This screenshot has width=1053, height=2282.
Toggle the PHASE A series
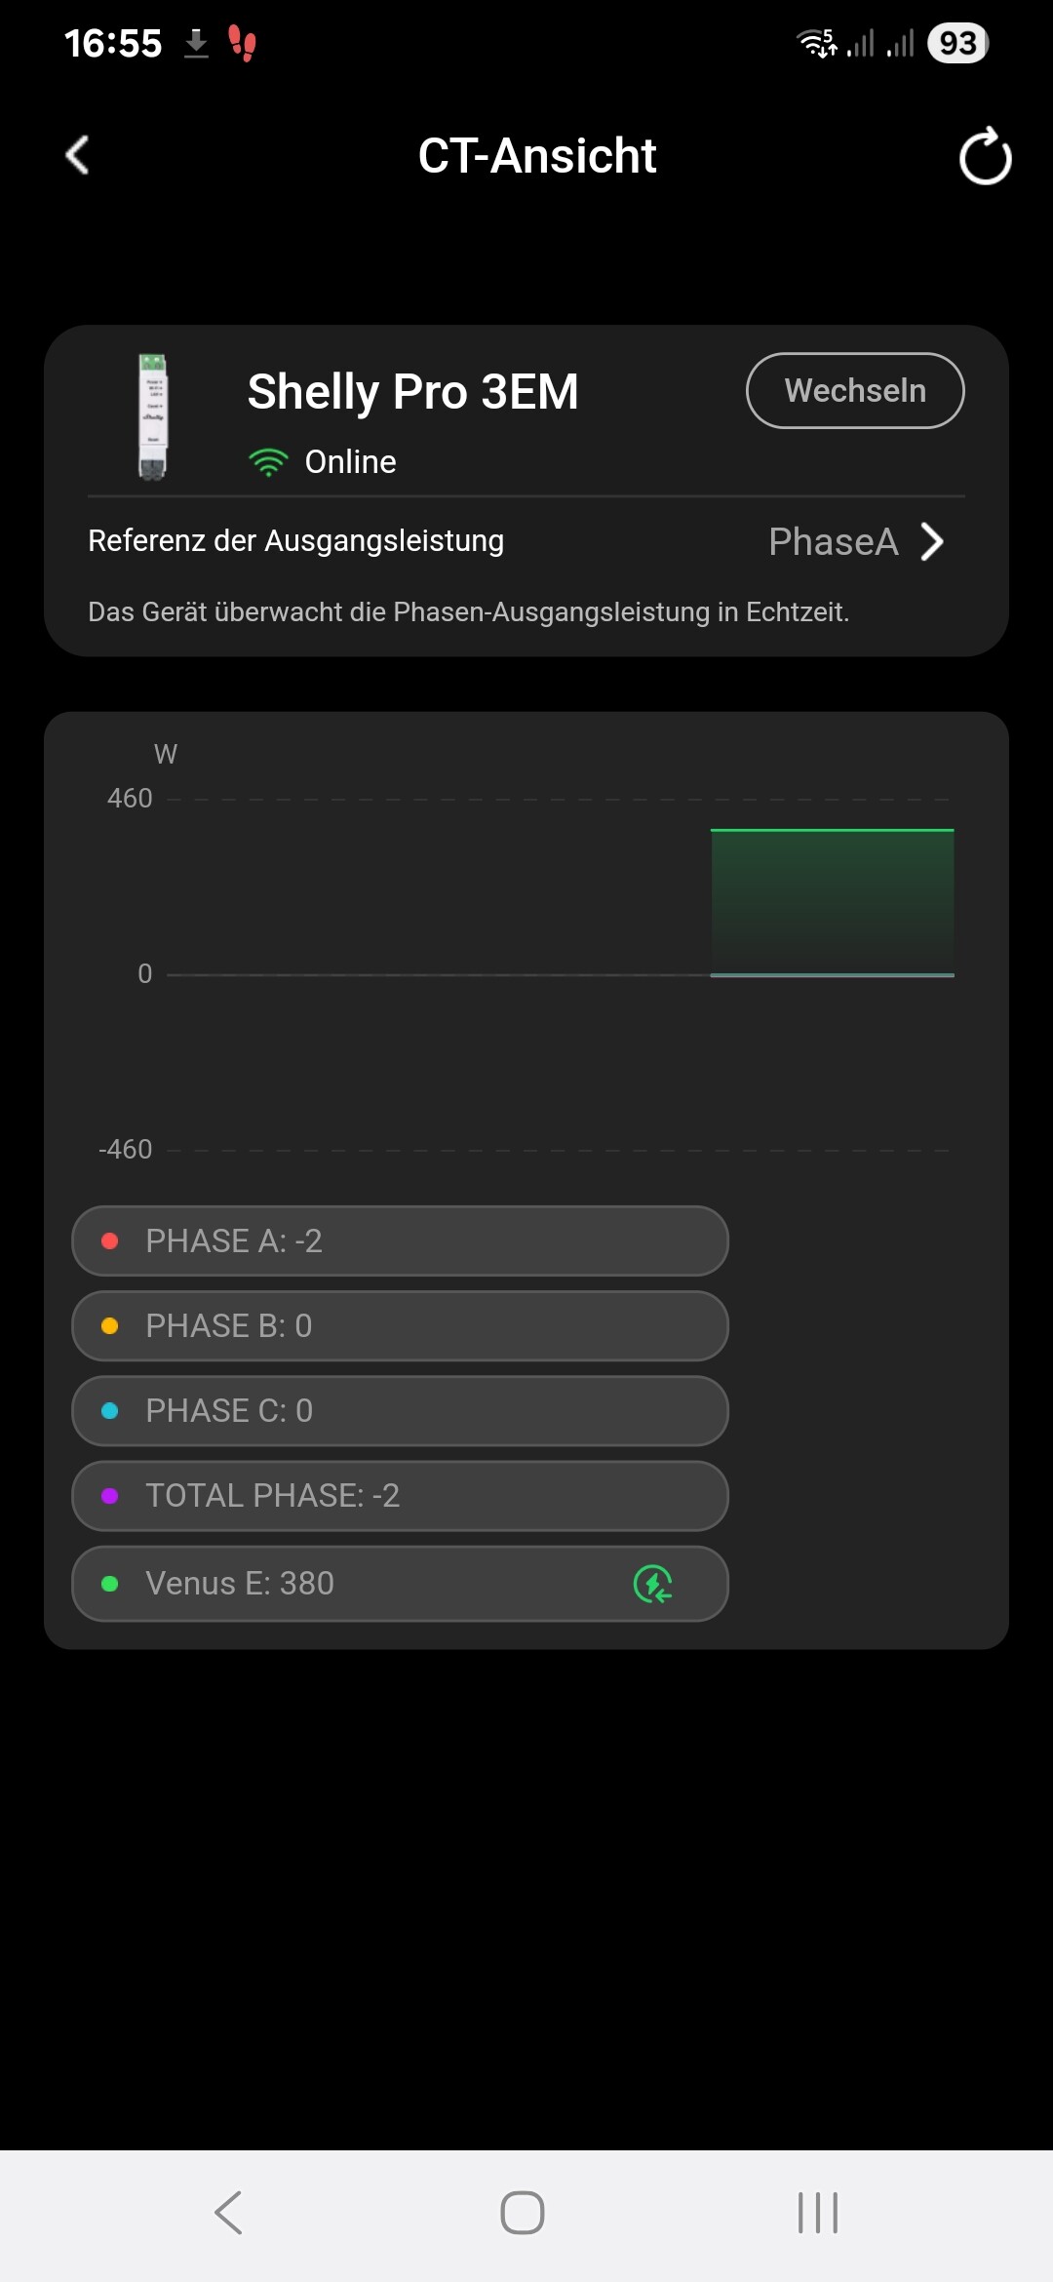coord(400,1240)
